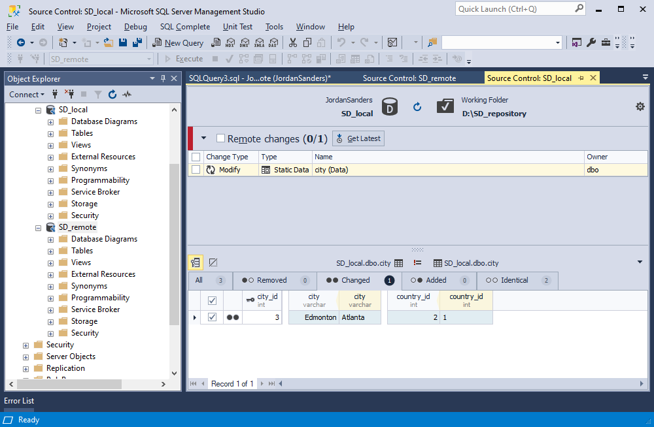Image resolution: width=654 pixels, height=427 pixels.
Task: Click the Copy icon in toolbar
Action: pos(307,42)
